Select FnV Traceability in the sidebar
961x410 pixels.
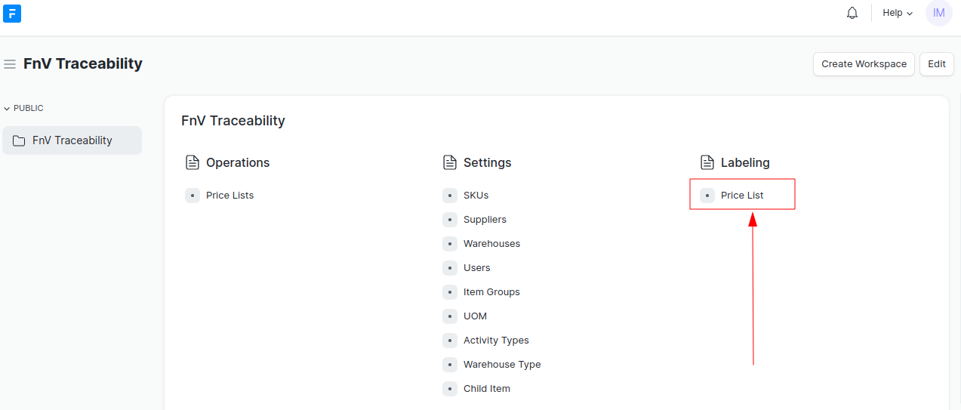[x=72, y=140]
